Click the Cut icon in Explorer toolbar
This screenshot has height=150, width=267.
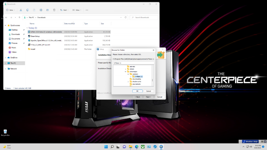click(21, 10)
